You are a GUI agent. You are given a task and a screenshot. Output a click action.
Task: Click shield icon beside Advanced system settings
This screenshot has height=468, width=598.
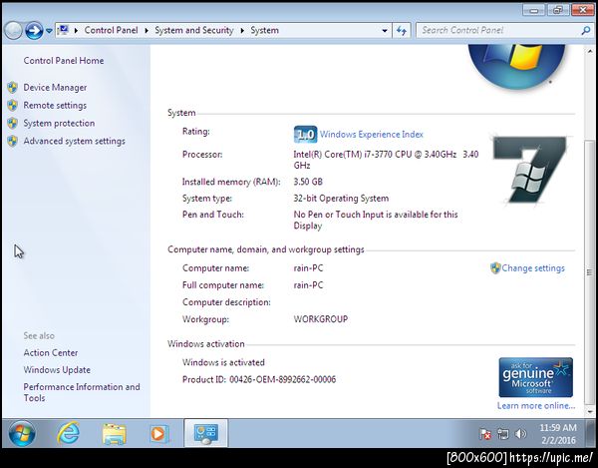coord(13,142)
